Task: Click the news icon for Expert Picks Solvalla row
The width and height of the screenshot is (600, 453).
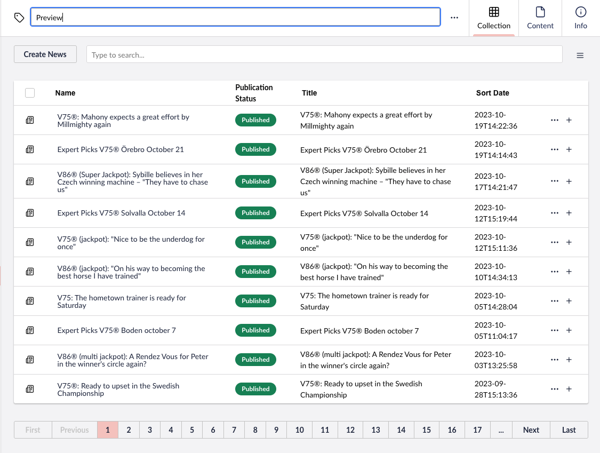Action: click(x=30, y=213)
